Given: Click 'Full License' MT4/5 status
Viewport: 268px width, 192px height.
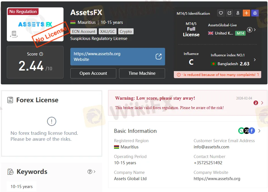Looking at the screenshot, I should point(191,32).
